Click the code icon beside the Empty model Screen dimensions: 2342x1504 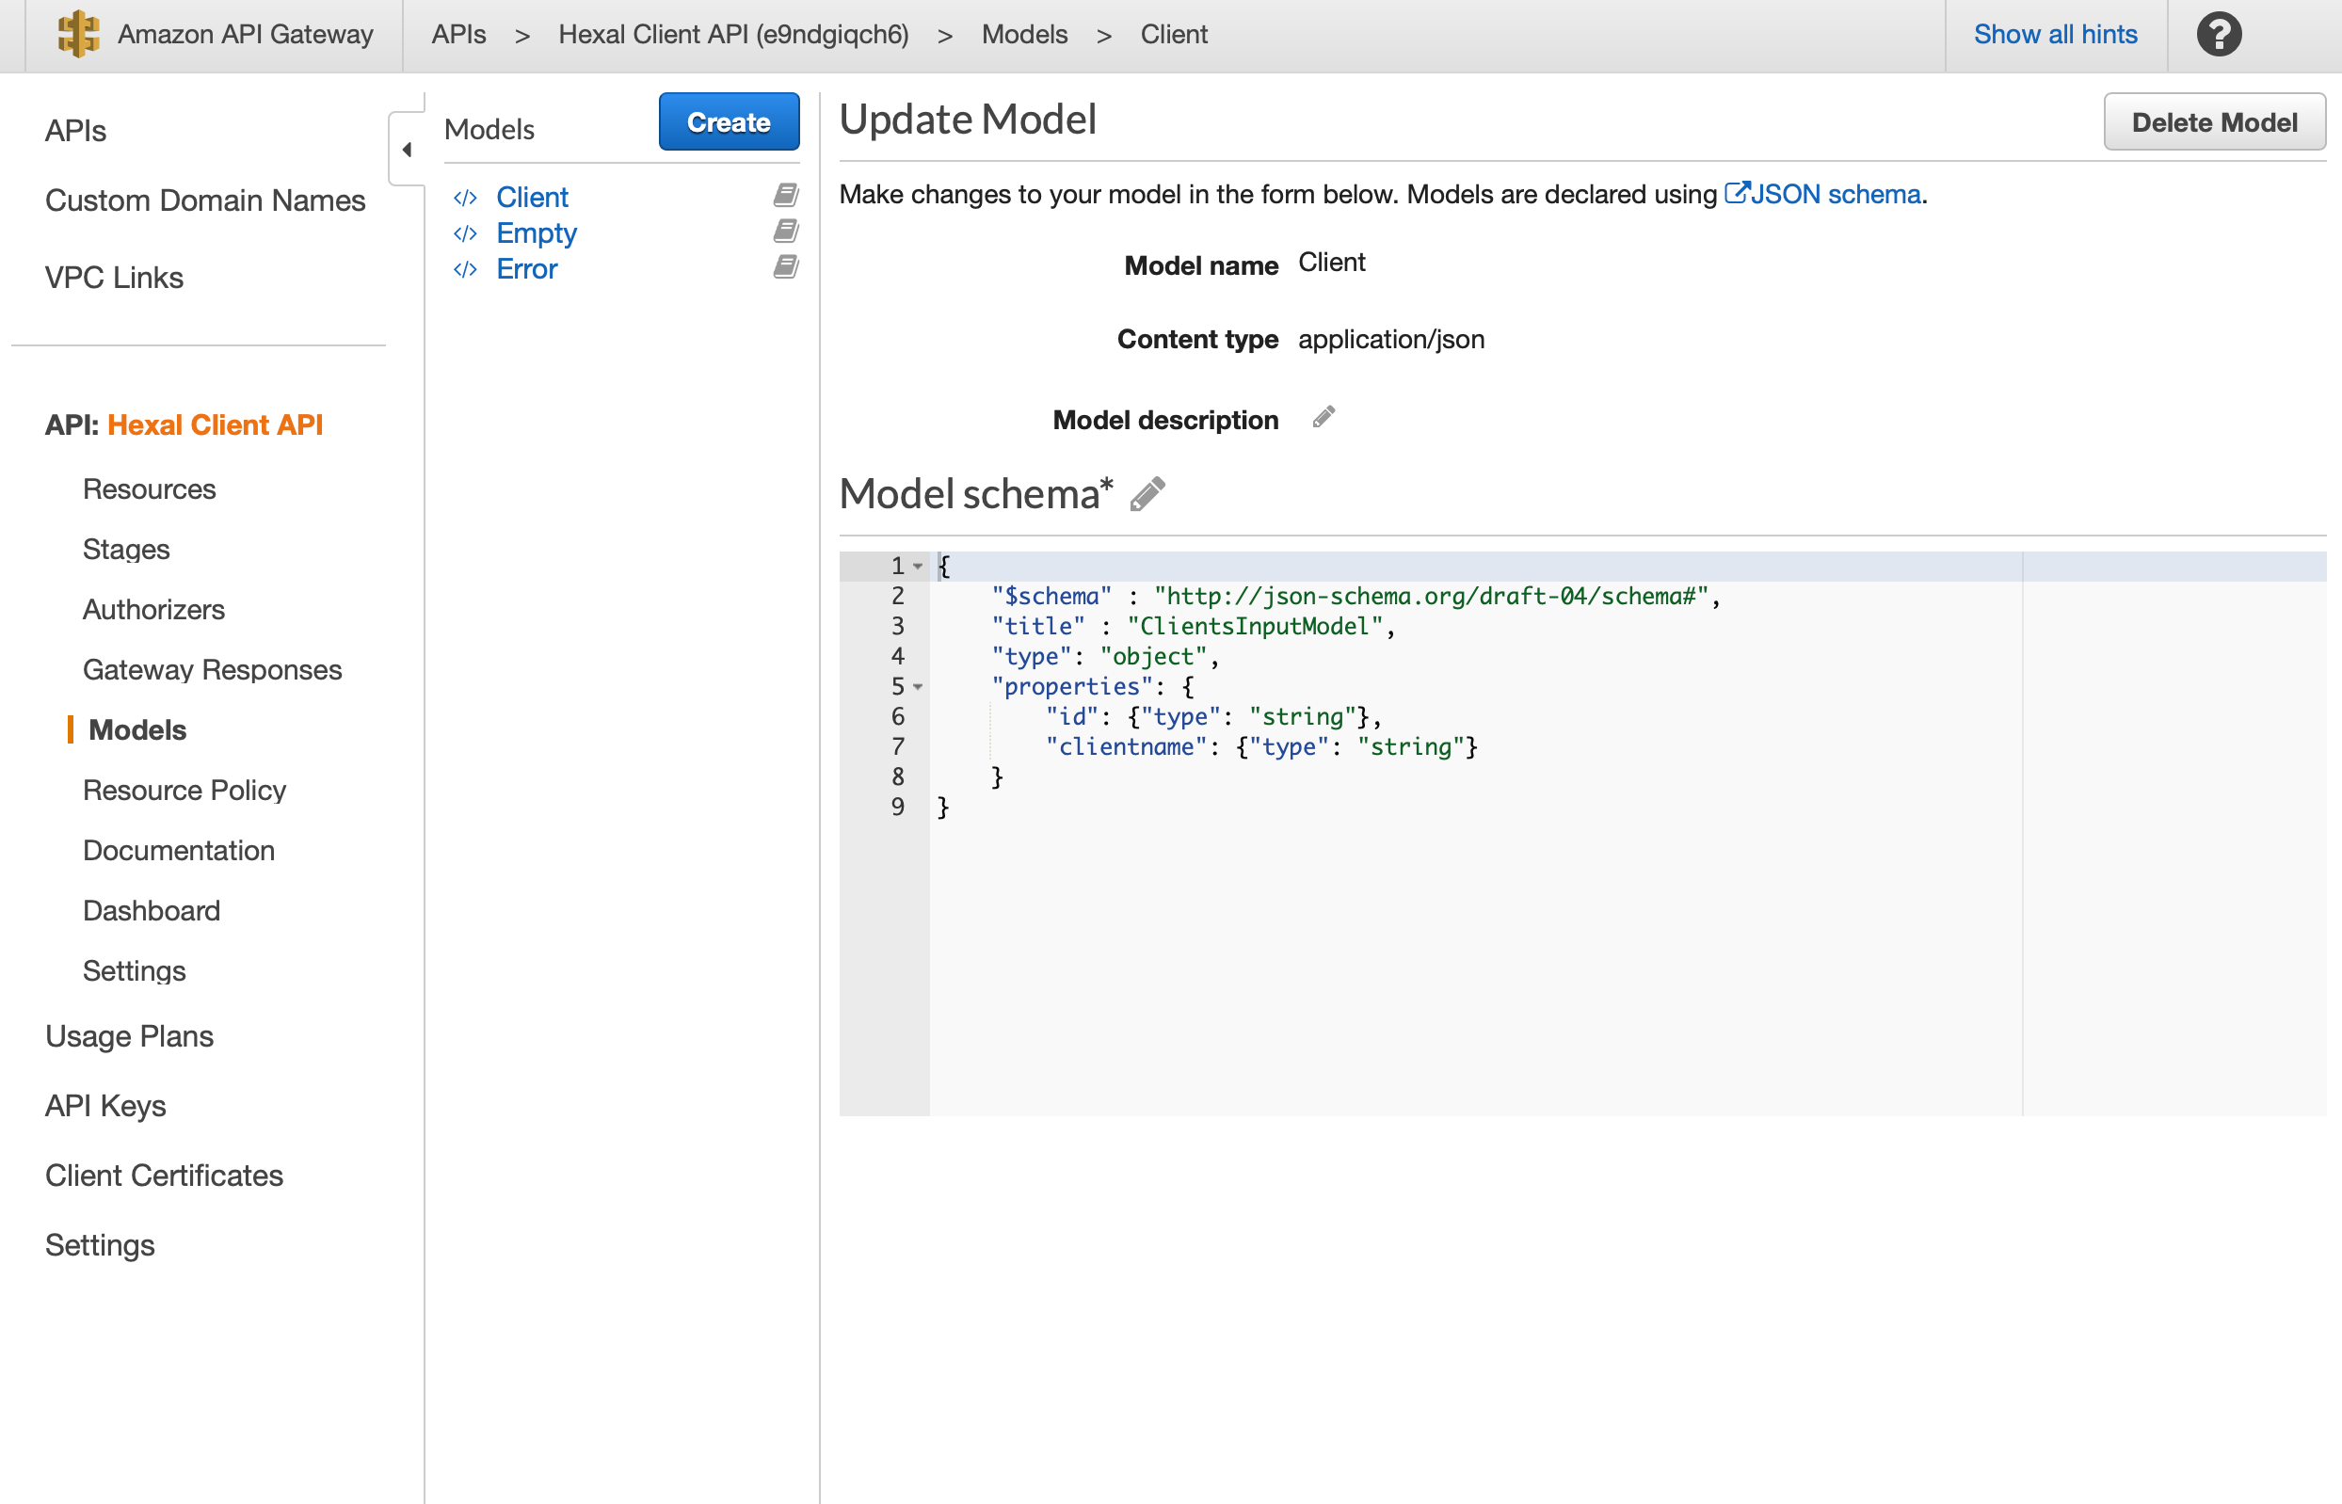465,232
